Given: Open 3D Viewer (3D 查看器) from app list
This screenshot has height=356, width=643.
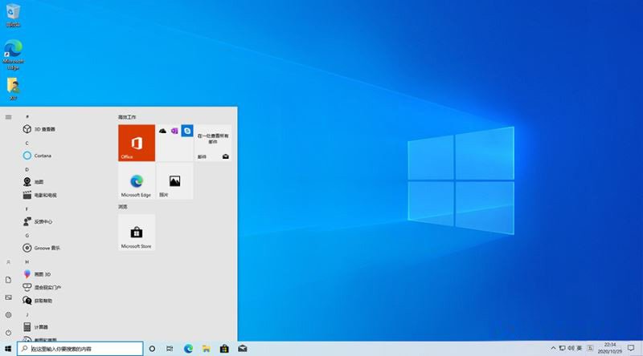Looking at the screenshot, I should pos(39,129).
